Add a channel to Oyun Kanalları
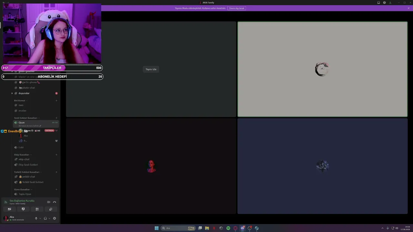Image resolution: width=413 pixels, height=232 pixels. pyautogui.click(x=56, y=189)
